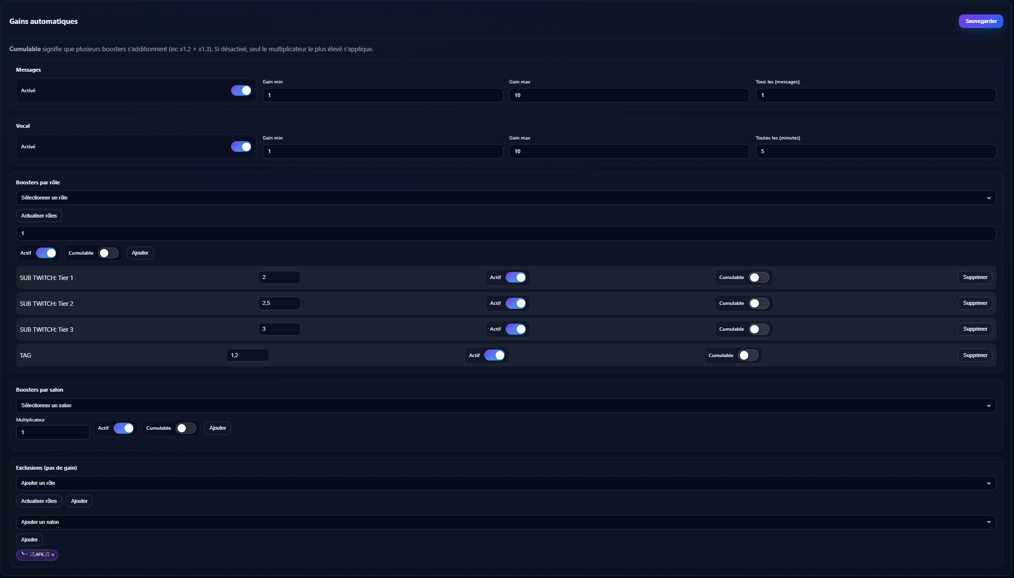Delete the SUB TWITCH: Tier 2 booster
The width and height of the screenshot is (1014, 578).
click(974, 303)
